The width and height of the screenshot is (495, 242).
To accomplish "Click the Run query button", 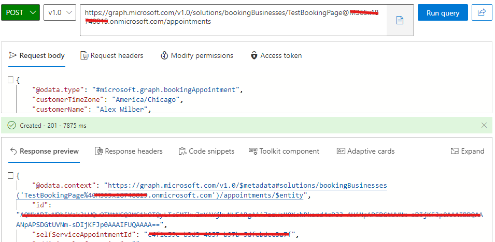I will tap(443, 12).
